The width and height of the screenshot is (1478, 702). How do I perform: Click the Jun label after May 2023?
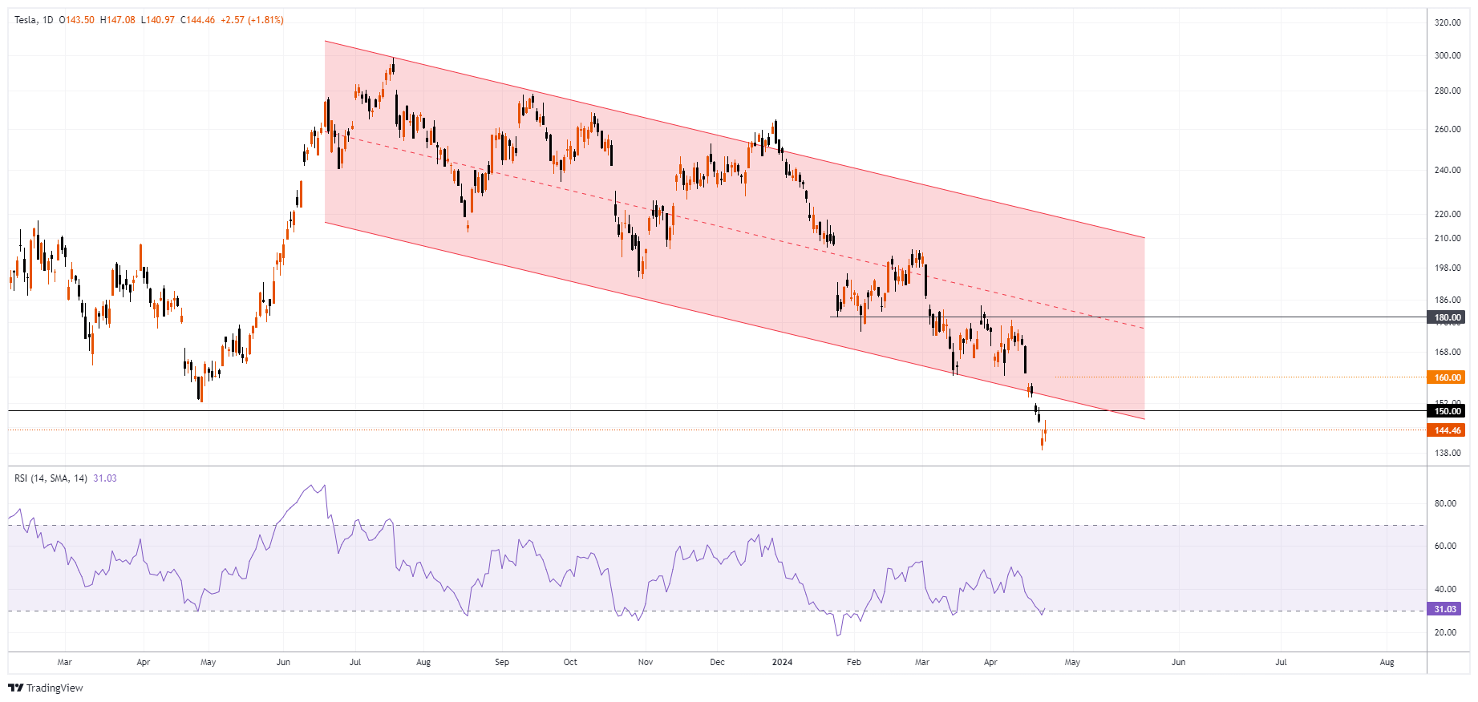pyautogui.click(x=283, y=662)
